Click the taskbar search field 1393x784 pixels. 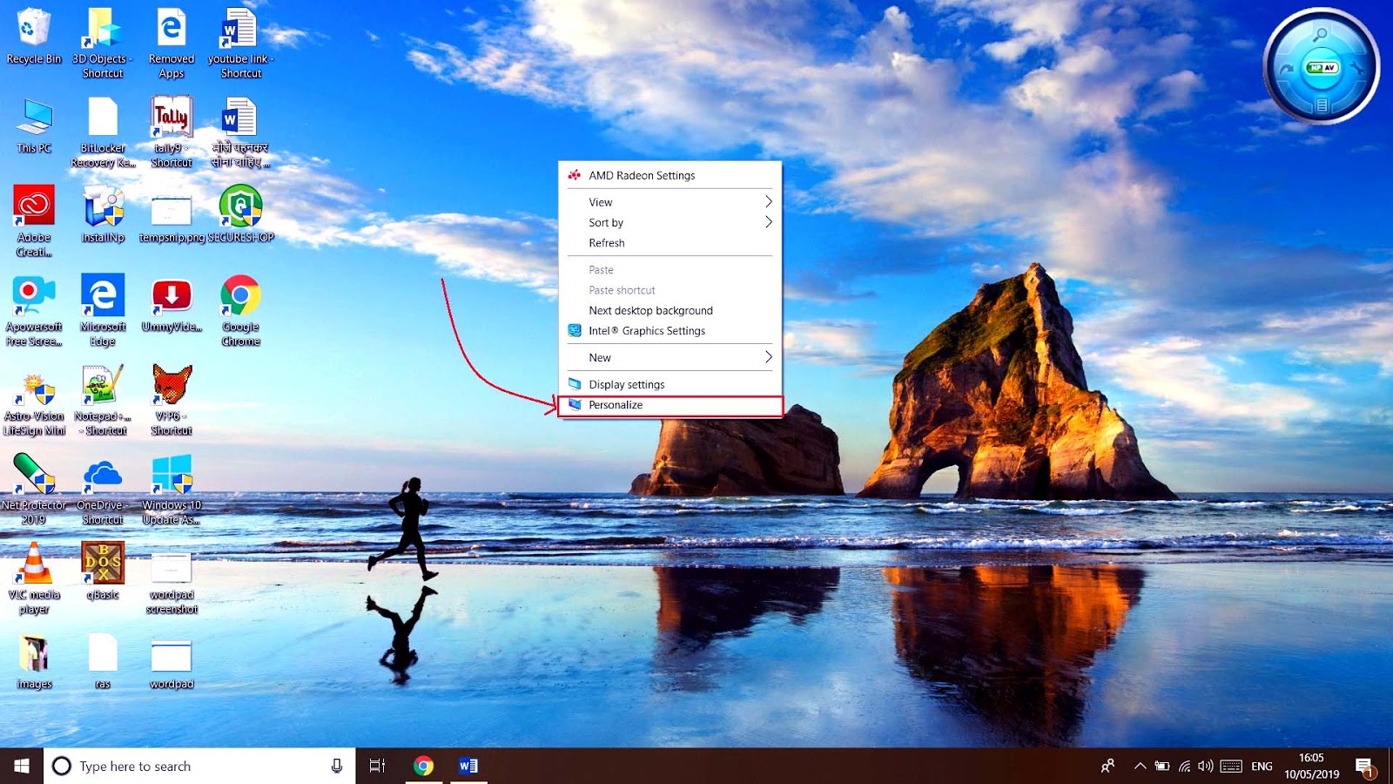[174, 766]
